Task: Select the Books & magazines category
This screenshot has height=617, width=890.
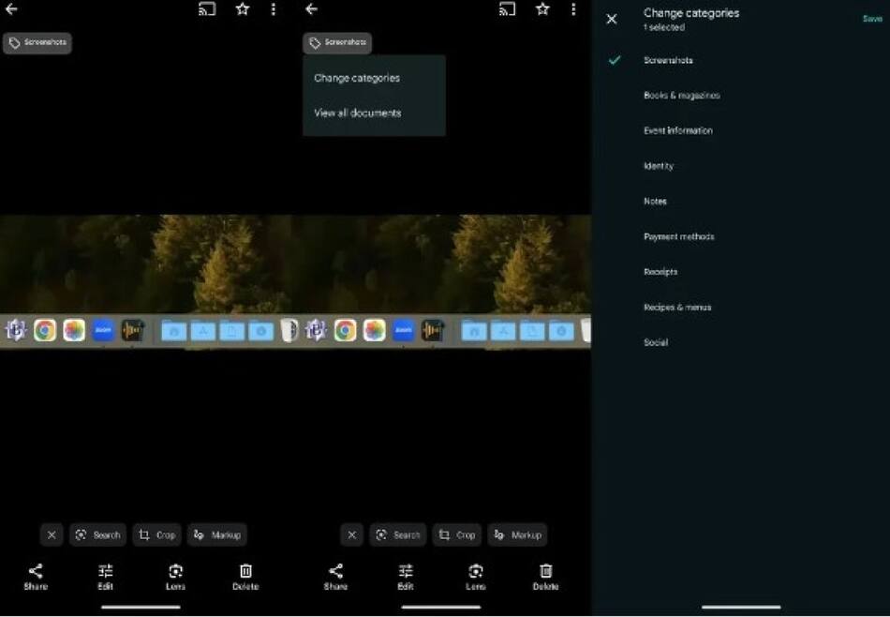Action: 681,96
